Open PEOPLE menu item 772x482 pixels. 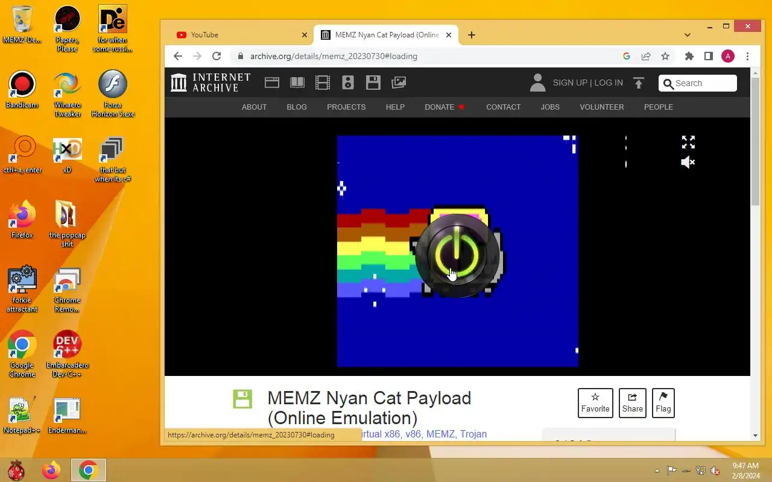pyautogui.click(x=658, y=107)
